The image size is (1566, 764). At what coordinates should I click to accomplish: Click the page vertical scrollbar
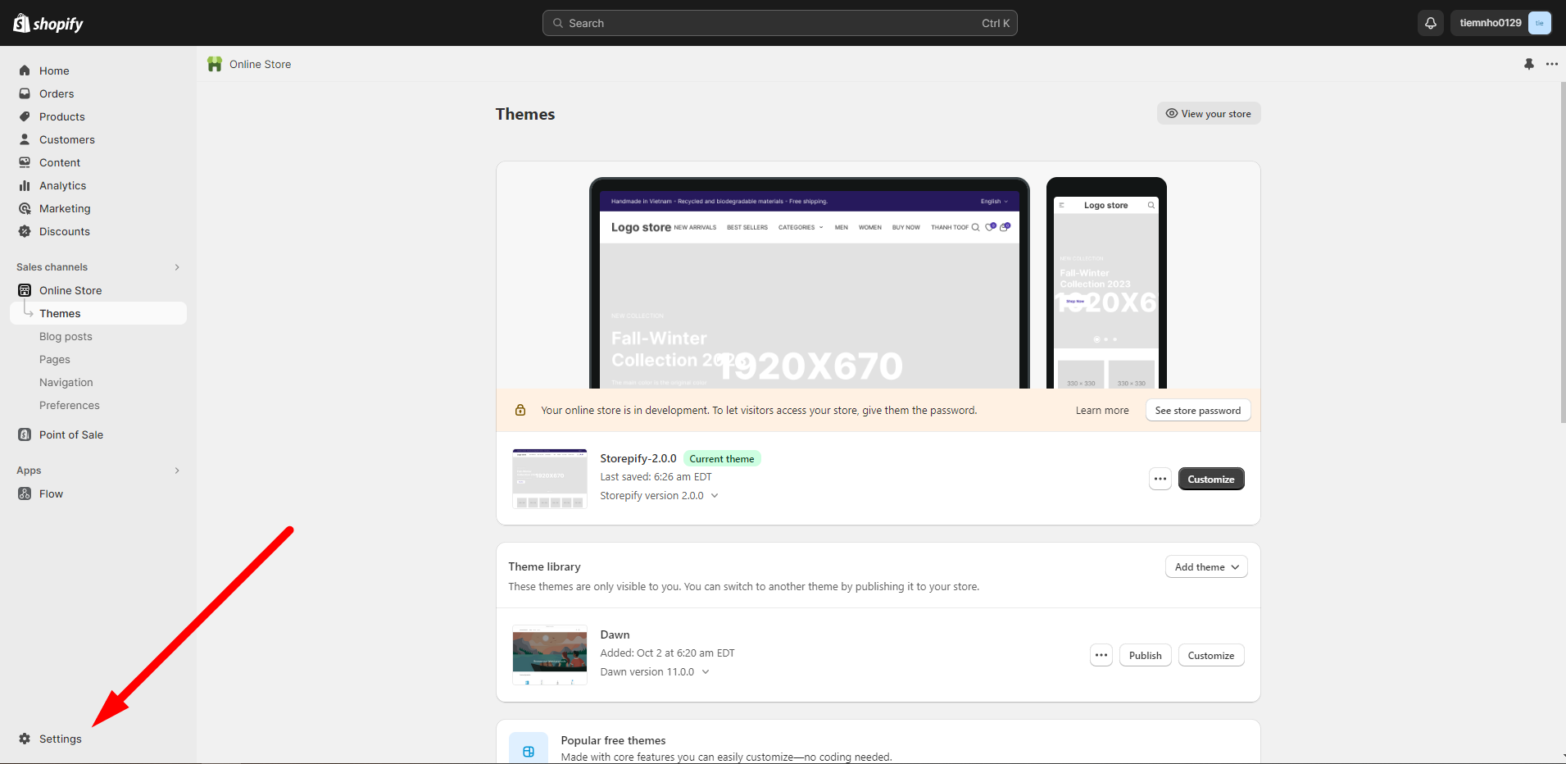[1563, 252]
